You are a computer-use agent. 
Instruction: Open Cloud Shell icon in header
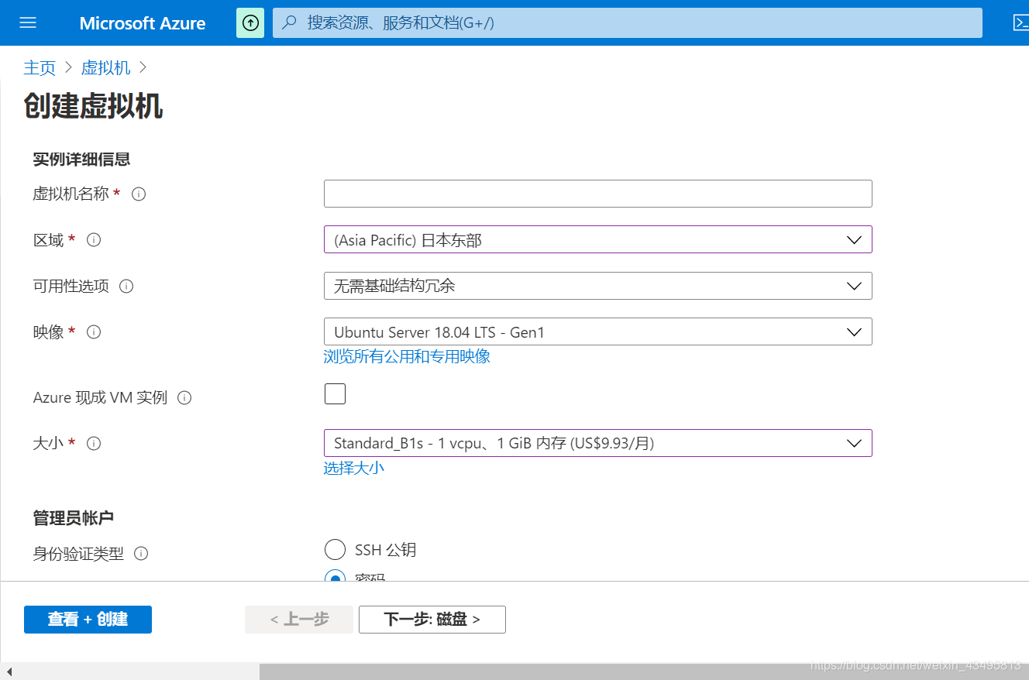point(1020,22)
